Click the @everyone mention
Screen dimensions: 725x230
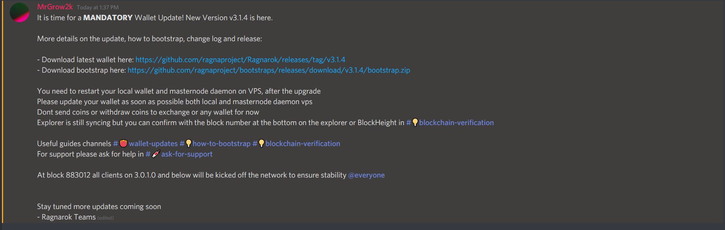(x=366, y=175)
